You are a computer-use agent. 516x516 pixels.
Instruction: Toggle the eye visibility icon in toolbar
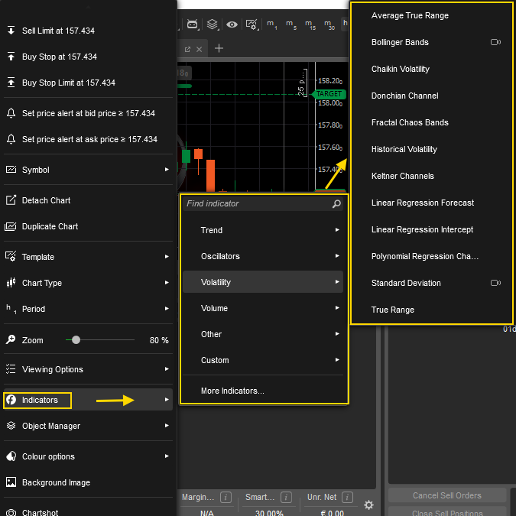tap(232, 24)
